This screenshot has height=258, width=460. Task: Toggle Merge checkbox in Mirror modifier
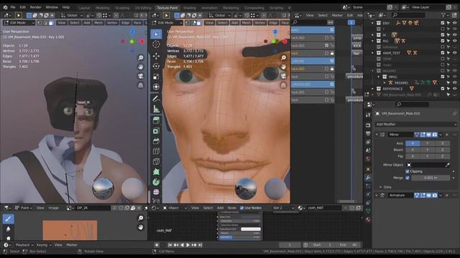[x=408, y=178]
